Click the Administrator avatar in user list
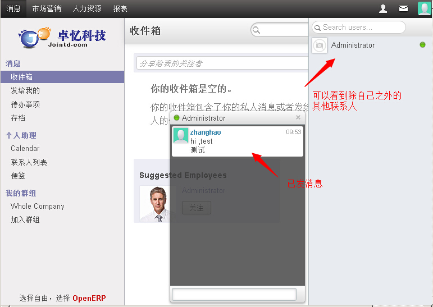 (x=320, y=45)
